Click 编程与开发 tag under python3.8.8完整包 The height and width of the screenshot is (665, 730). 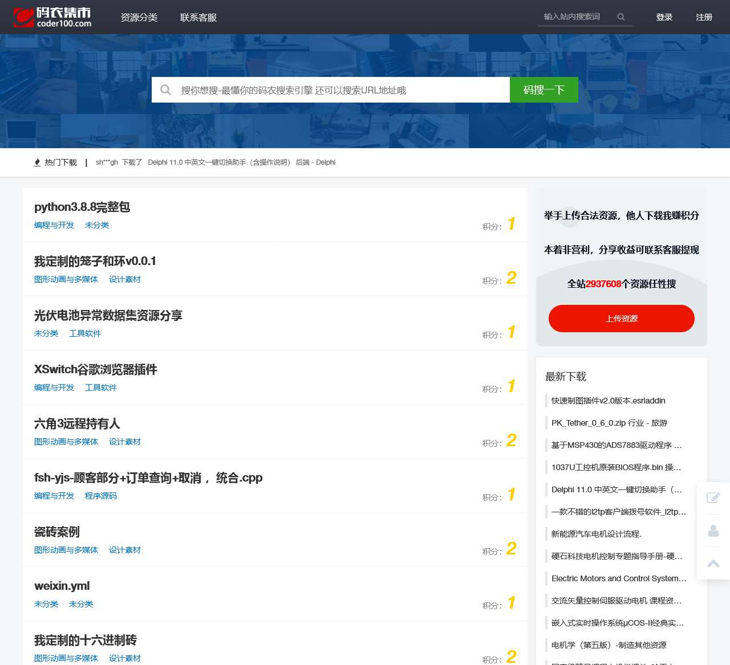[x=54, y=225]
